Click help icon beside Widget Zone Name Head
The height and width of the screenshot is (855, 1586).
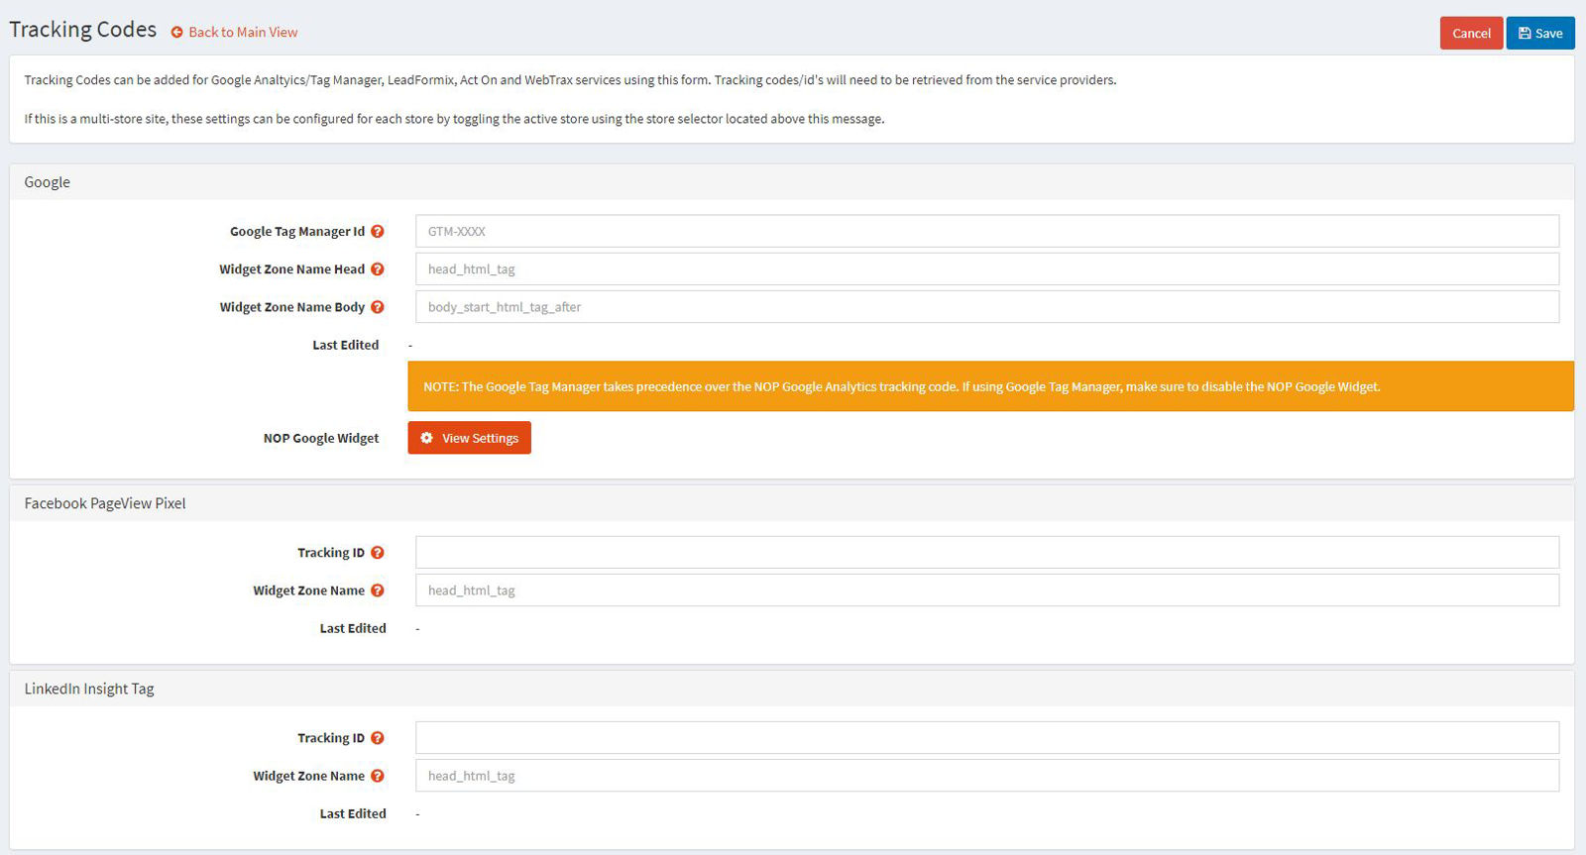tap(378, 268)
